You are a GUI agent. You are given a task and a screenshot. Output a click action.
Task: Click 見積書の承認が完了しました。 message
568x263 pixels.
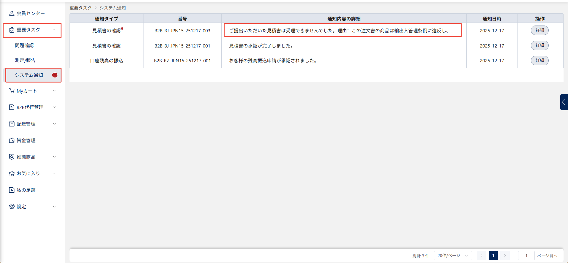pyautogui.click(x=262, y=46)
